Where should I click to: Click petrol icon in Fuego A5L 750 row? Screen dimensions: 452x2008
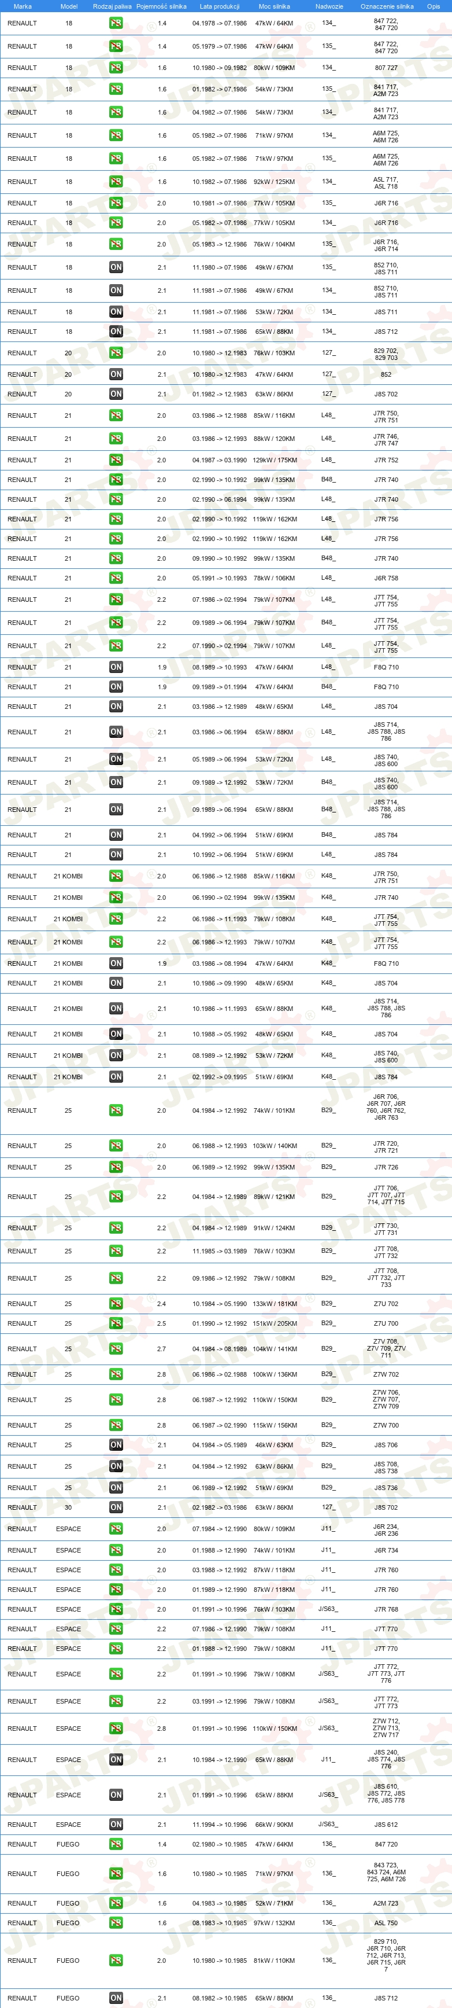[116, 1923]
